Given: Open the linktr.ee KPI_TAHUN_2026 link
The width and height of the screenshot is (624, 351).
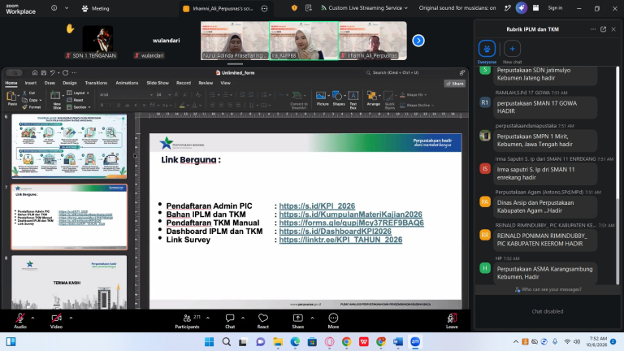Looking at the screenshot, I should (340, 240).
